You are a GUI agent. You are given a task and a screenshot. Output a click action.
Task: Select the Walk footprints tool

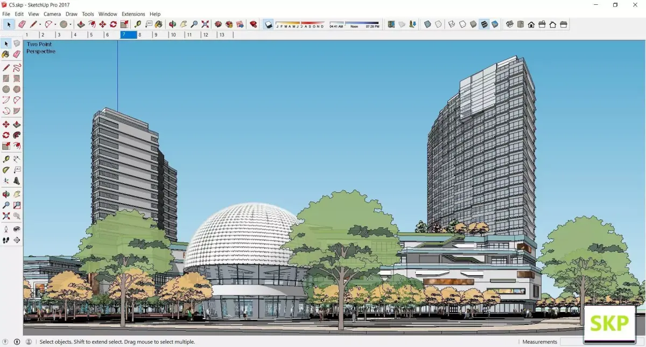pyautogui.click(x=6, y=240)
